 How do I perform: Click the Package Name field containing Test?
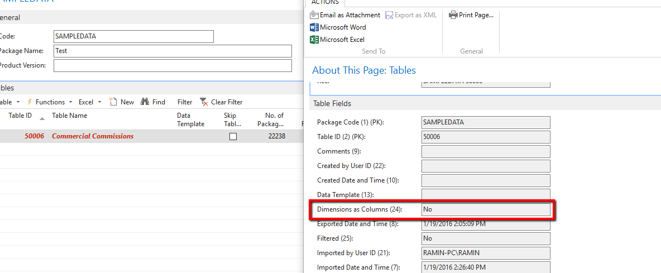[173, 51]
